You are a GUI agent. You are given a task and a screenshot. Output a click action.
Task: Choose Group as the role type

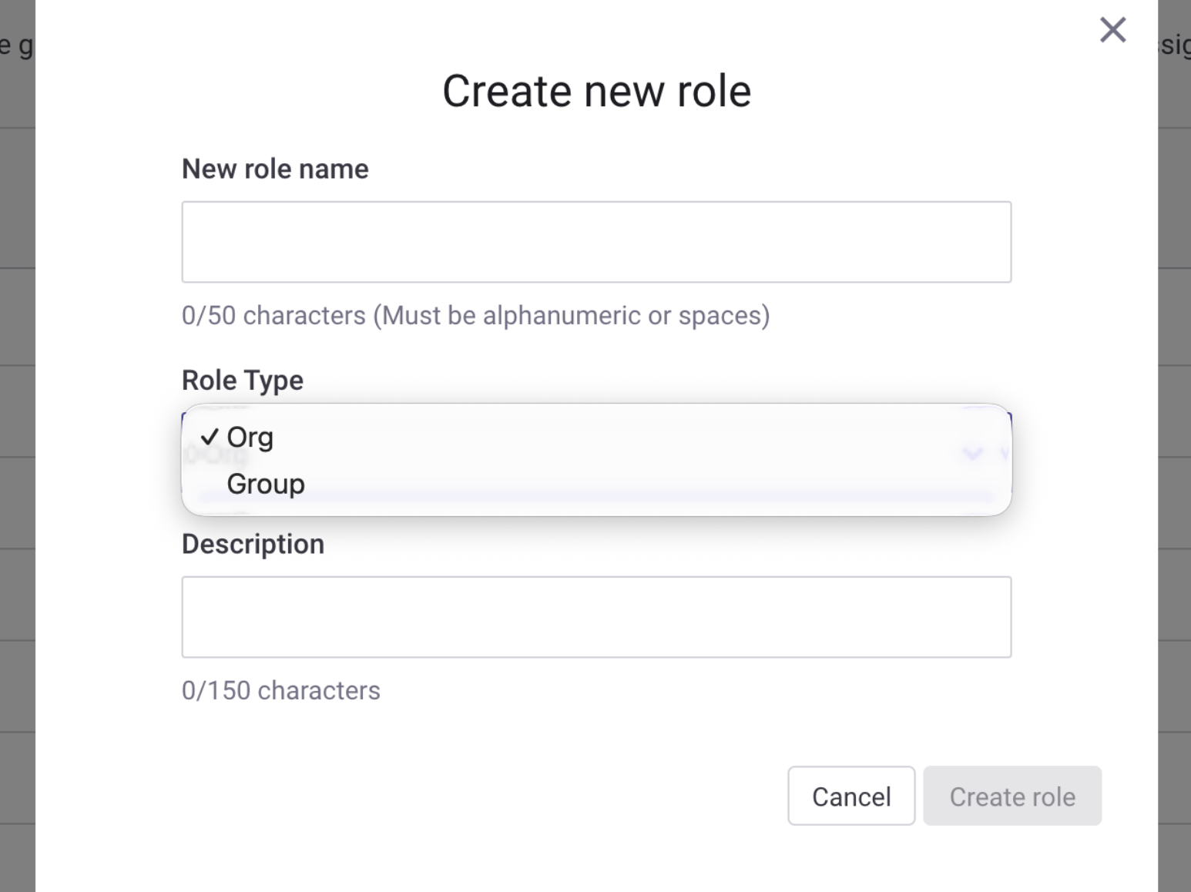266,485
